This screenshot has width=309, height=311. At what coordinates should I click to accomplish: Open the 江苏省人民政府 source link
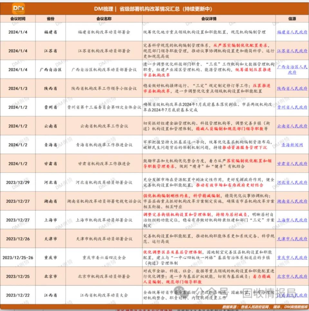click(x=292, y=51)
